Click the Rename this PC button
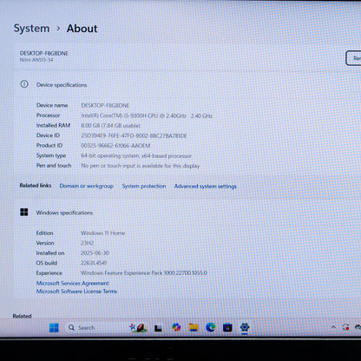 [353, 58]
